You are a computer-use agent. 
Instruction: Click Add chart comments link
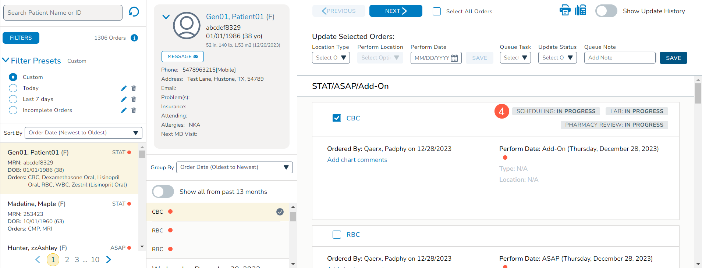pos(357,160)
